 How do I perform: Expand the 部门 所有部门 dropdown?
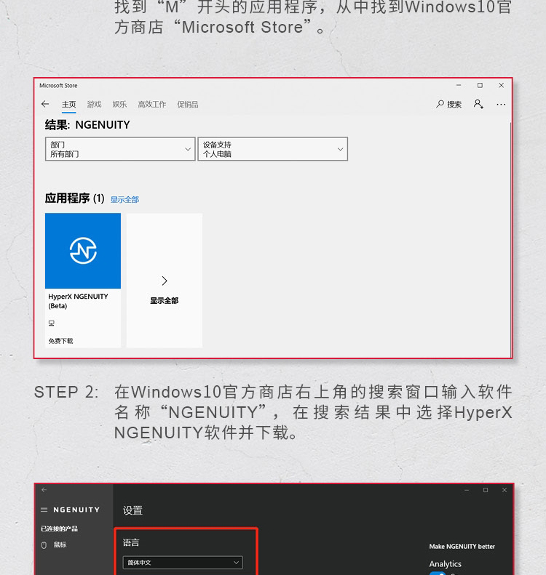(120, 149)
